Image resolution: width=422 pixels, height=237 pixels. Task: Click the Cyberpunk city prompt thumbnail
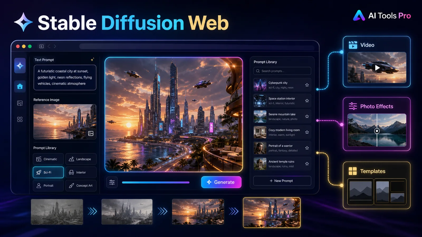[260, 85]
